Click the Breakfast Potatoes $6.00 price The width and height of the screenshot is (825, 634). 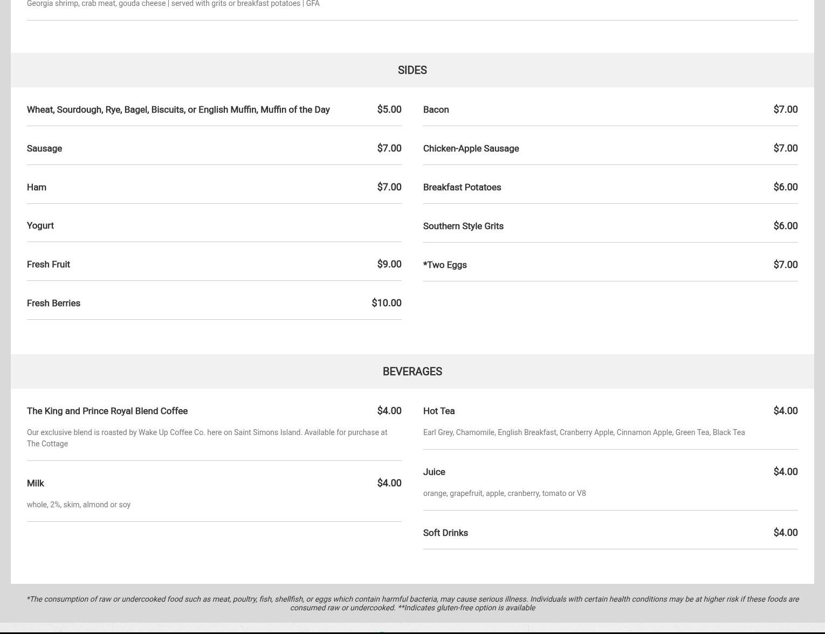pos(785,187)
